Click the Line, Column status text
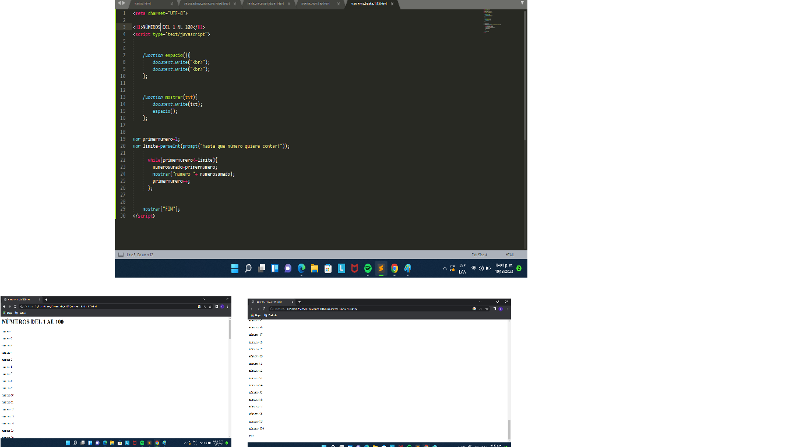Image resolution: width=796 pixels, height=447 pixels. (140, 254)
